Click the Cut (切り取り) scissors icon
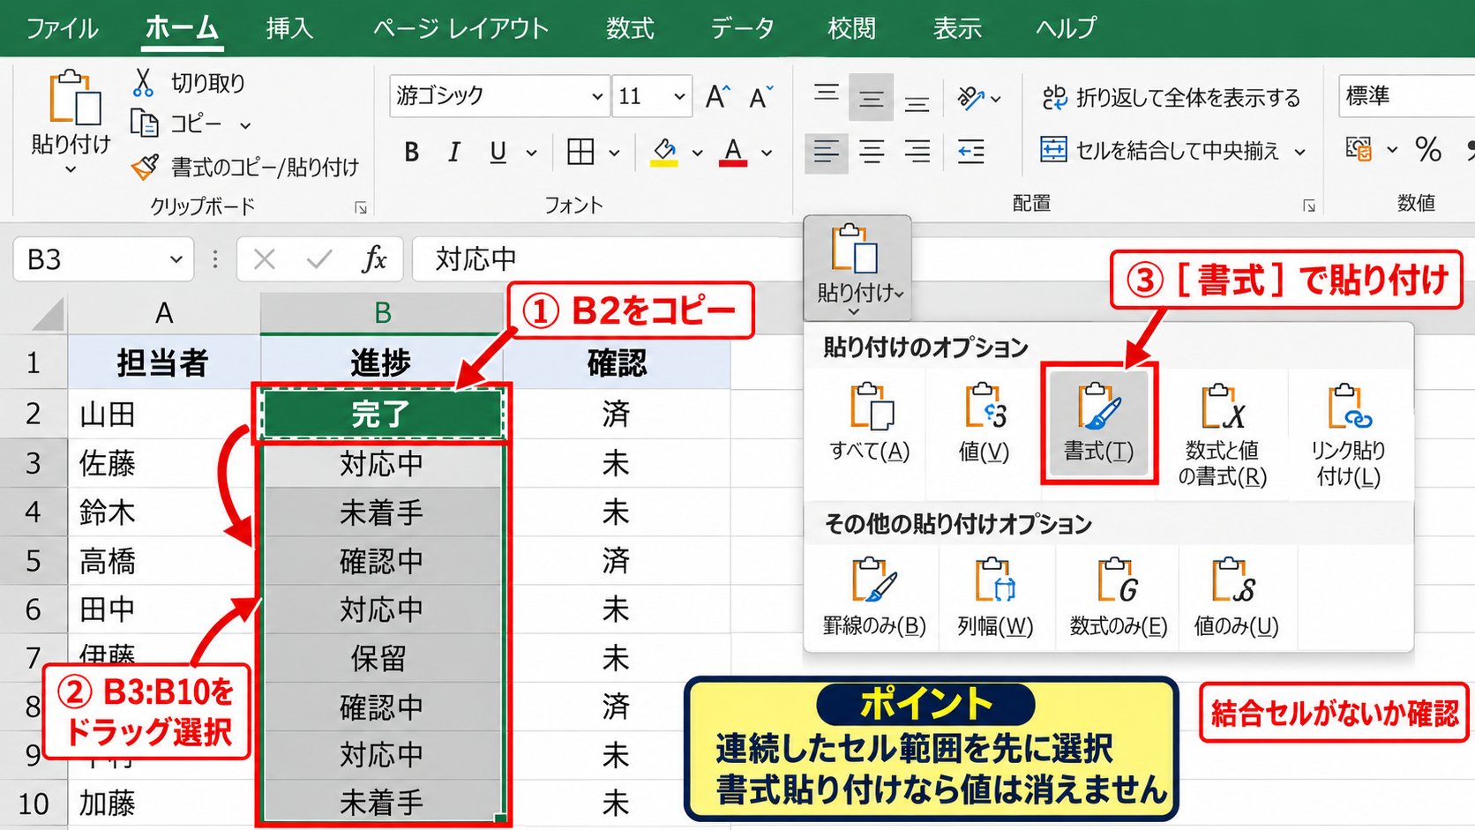Image resolution: width=1475 pixels, height=830 pixels. [x=143, y=82]
